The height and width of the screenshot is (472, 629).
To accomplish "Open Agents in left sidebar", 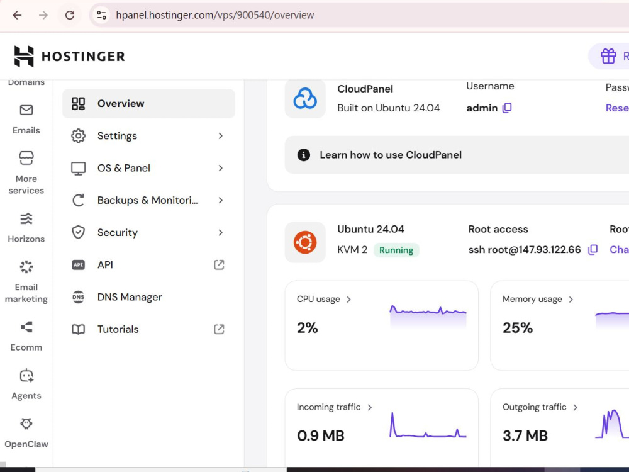I will (26, 385).
